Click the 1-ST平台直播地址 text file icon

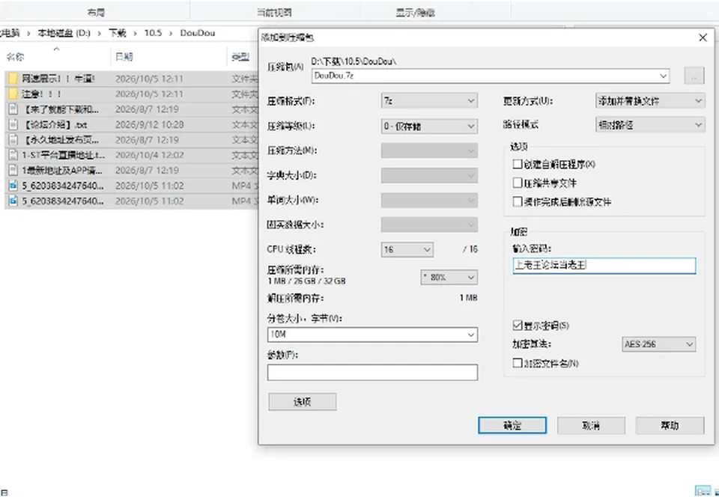pyautogui.click(x=13, y=155)
